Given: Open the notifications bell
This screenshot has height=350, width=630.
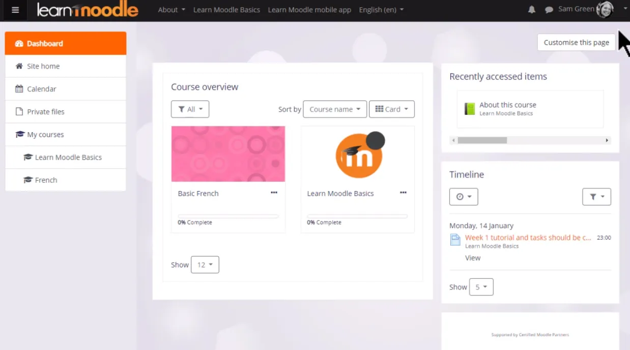Looking at the screenshot, I should pos(531,9).
